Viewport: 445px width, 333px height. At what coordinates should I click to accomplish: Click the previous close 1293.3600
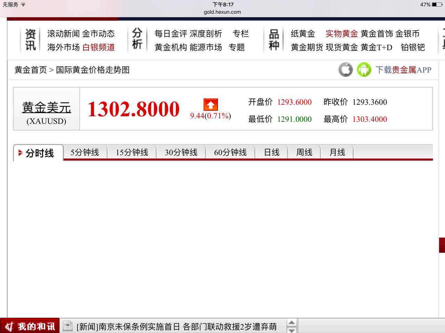point(370,102)
